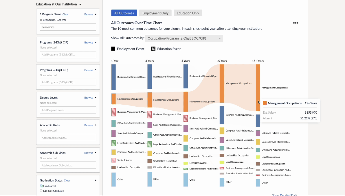The height and width of the screenshot is (196, 345).
Task: Remove the Economics, General program tag
Action: [41, 20]
